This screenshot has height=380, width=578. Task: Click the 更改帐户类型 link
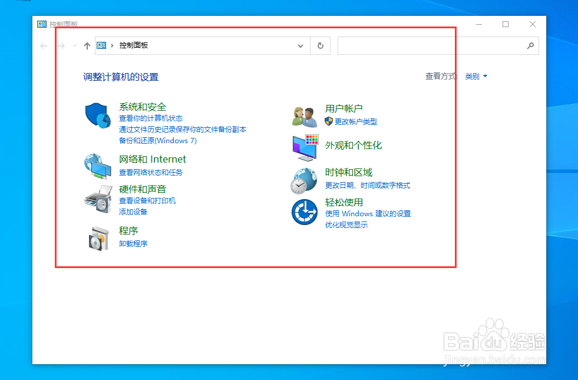click(x=356, y=121)
